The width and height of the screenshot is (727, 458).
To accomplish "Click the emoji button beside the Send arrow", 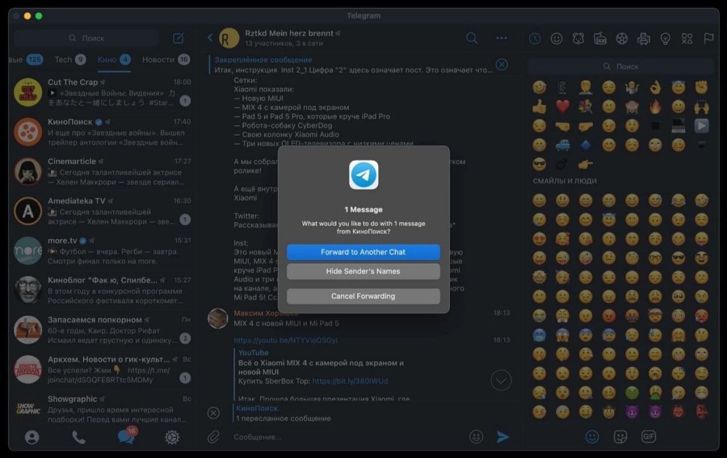I will point(476,436).
